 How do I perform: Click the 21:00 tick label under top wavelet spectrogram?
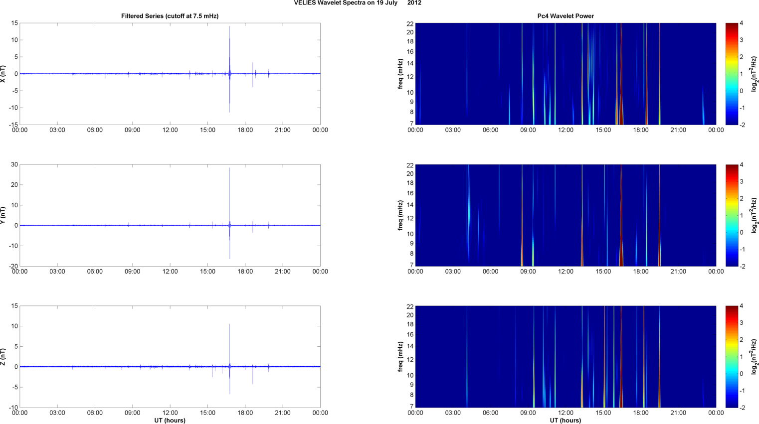pyautogui.click(x=678, y=130)
